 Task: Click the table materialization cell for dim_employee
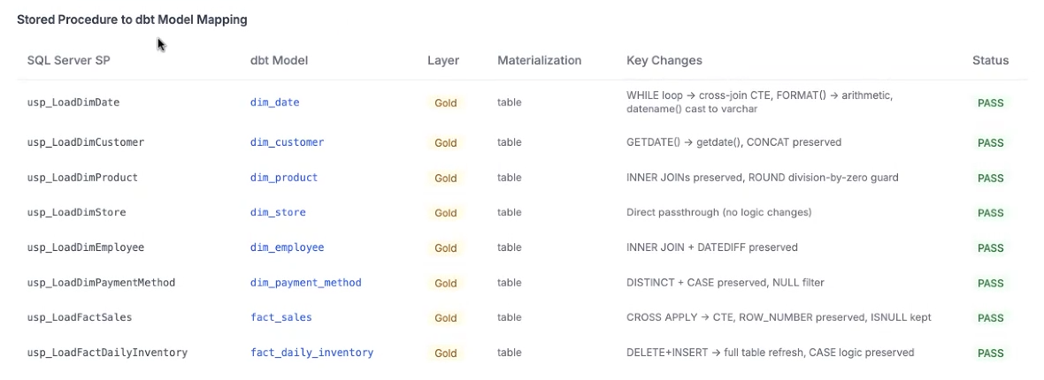(x=510, y=247)
